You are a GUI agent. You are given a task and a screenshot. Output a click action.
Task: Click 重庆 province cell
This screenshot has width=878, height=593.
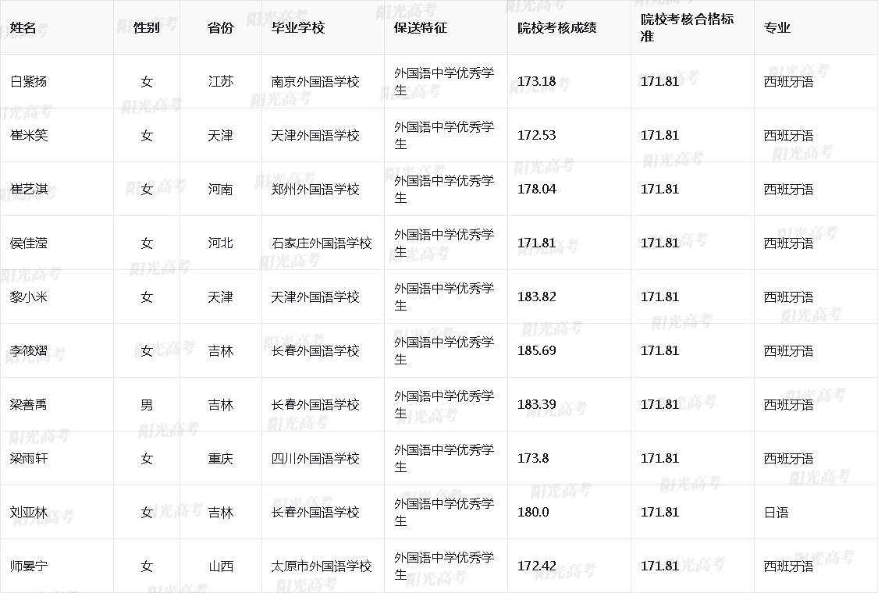coord(221,459)
